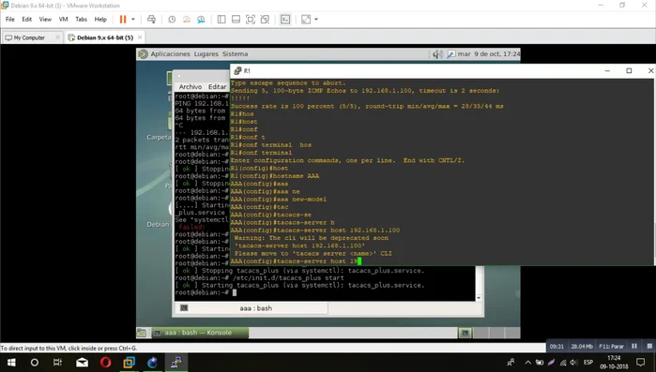This screenshot has width=656, height=372.
Task: Revert to snapshot toolbar icon
Action: pyautogui.click(x=187, y=19)
